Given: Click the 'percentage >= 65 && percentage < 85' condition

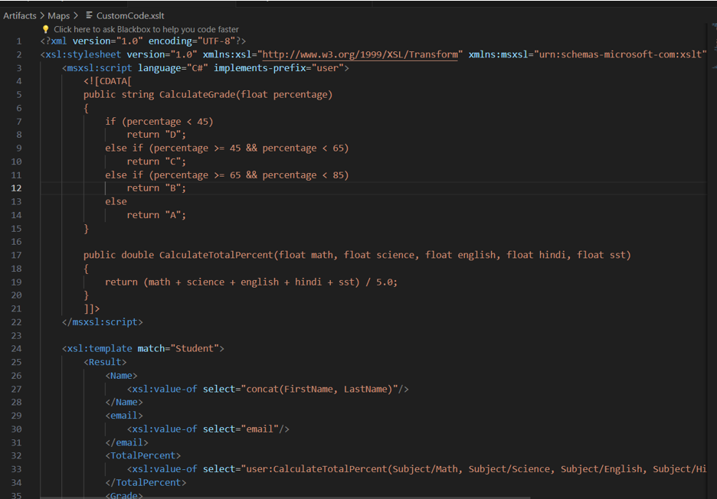Looking at the screenshot, I should (x=249, y=175).
